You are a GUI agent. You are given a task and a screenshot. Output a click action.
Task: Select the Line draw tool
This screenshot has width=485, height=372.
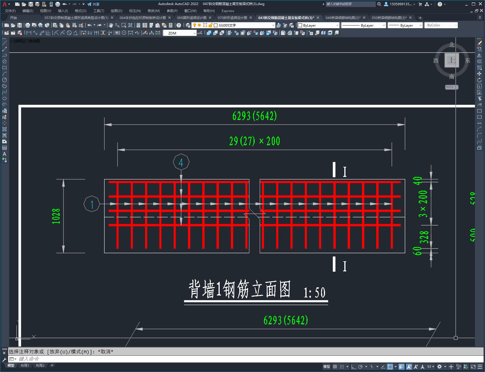[4, 43]
